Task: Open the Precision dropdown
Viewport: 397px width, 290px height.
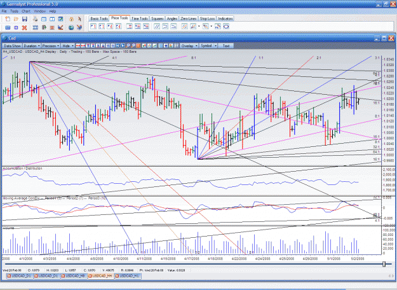Action: (51, 46)
